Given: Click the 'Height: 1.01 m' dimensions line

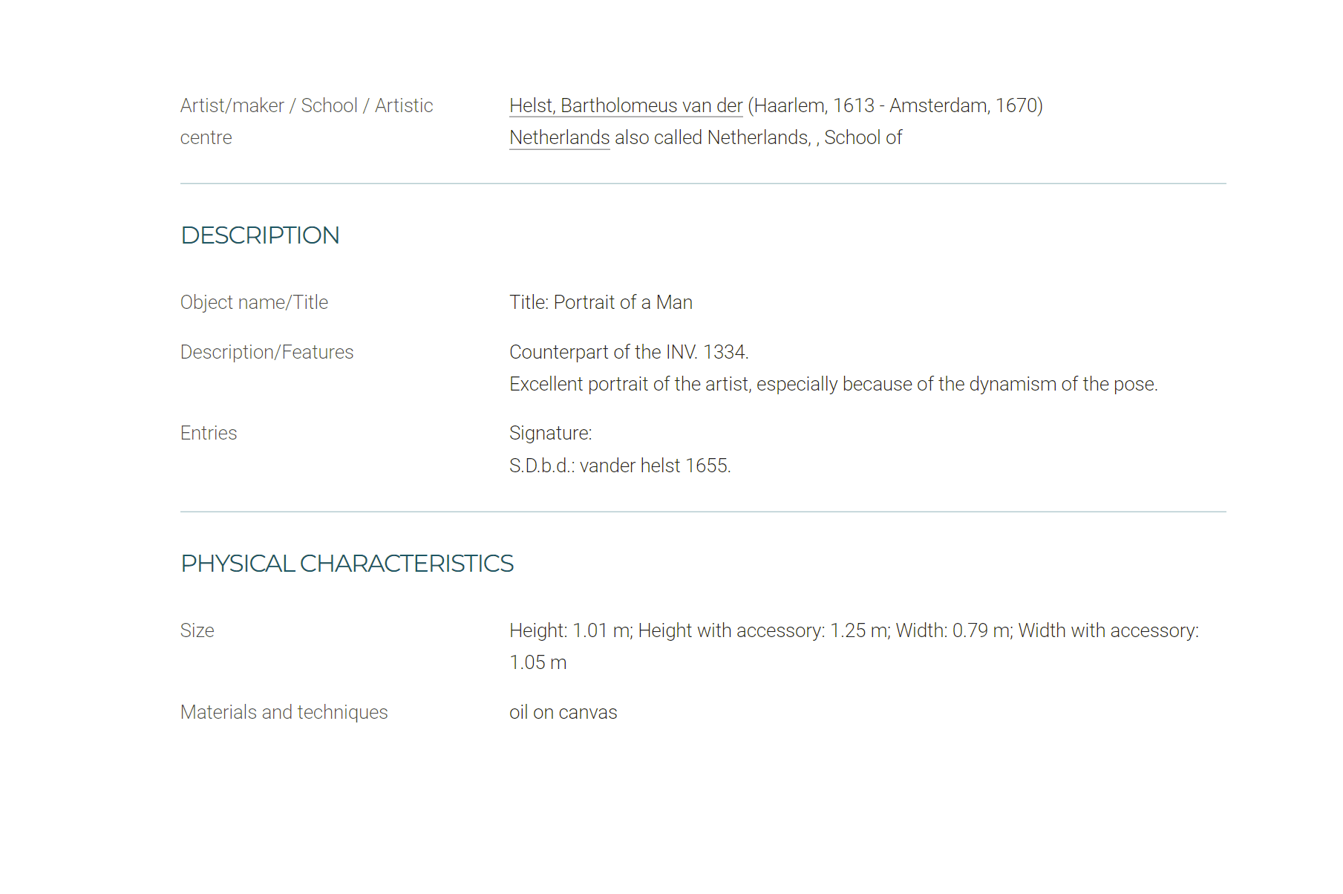Looking at the screenshot, I should tap(854, 630).
